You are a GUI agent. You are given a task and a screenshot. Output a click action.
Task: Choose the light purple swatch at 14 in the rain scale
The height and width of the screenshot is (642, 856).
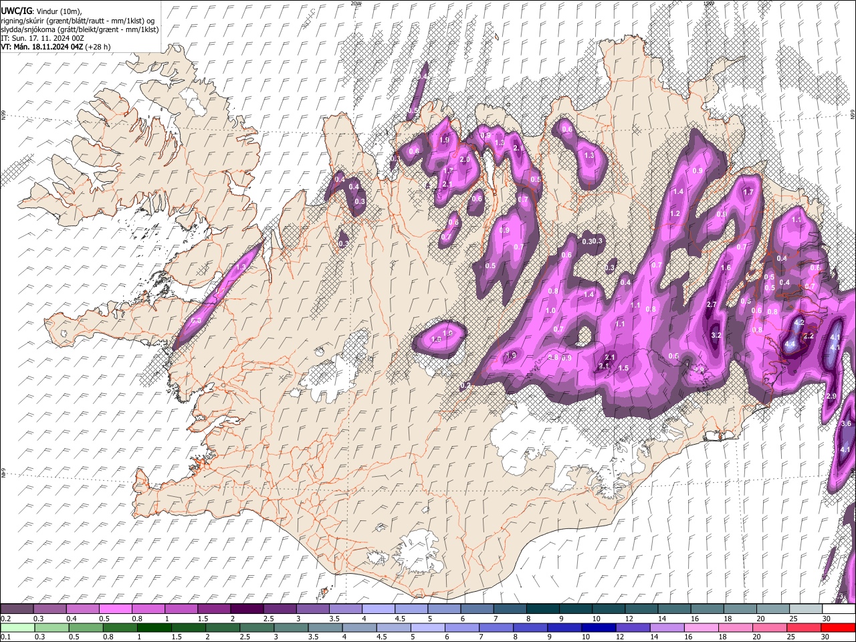666,627
